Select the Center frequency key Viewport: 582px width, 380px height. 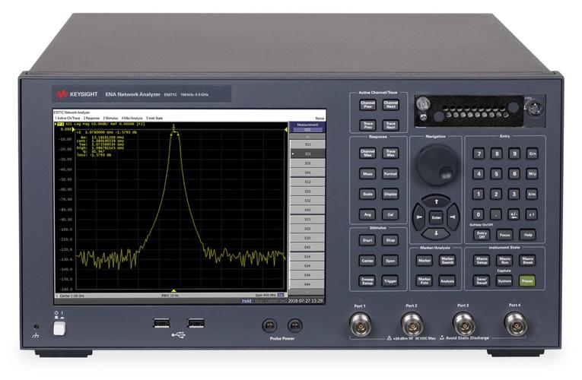point(367,261)
